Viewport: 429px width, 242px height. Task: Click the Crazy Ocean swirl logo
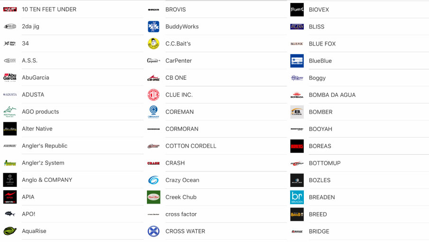pos(154,180)
